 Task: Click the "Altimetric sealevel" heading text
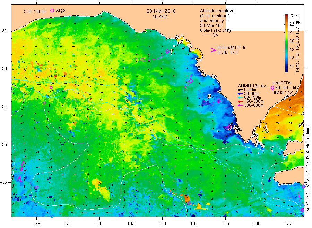click(218, 11)
